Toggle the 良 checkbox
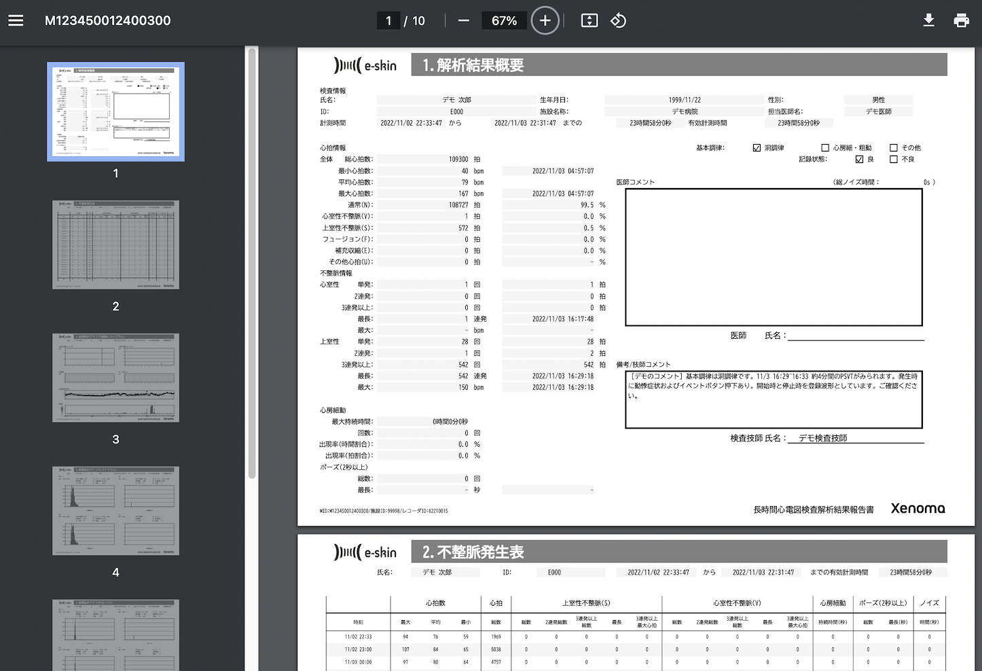The height and width of the screenshot is (671, 982). tap(858, 158)
